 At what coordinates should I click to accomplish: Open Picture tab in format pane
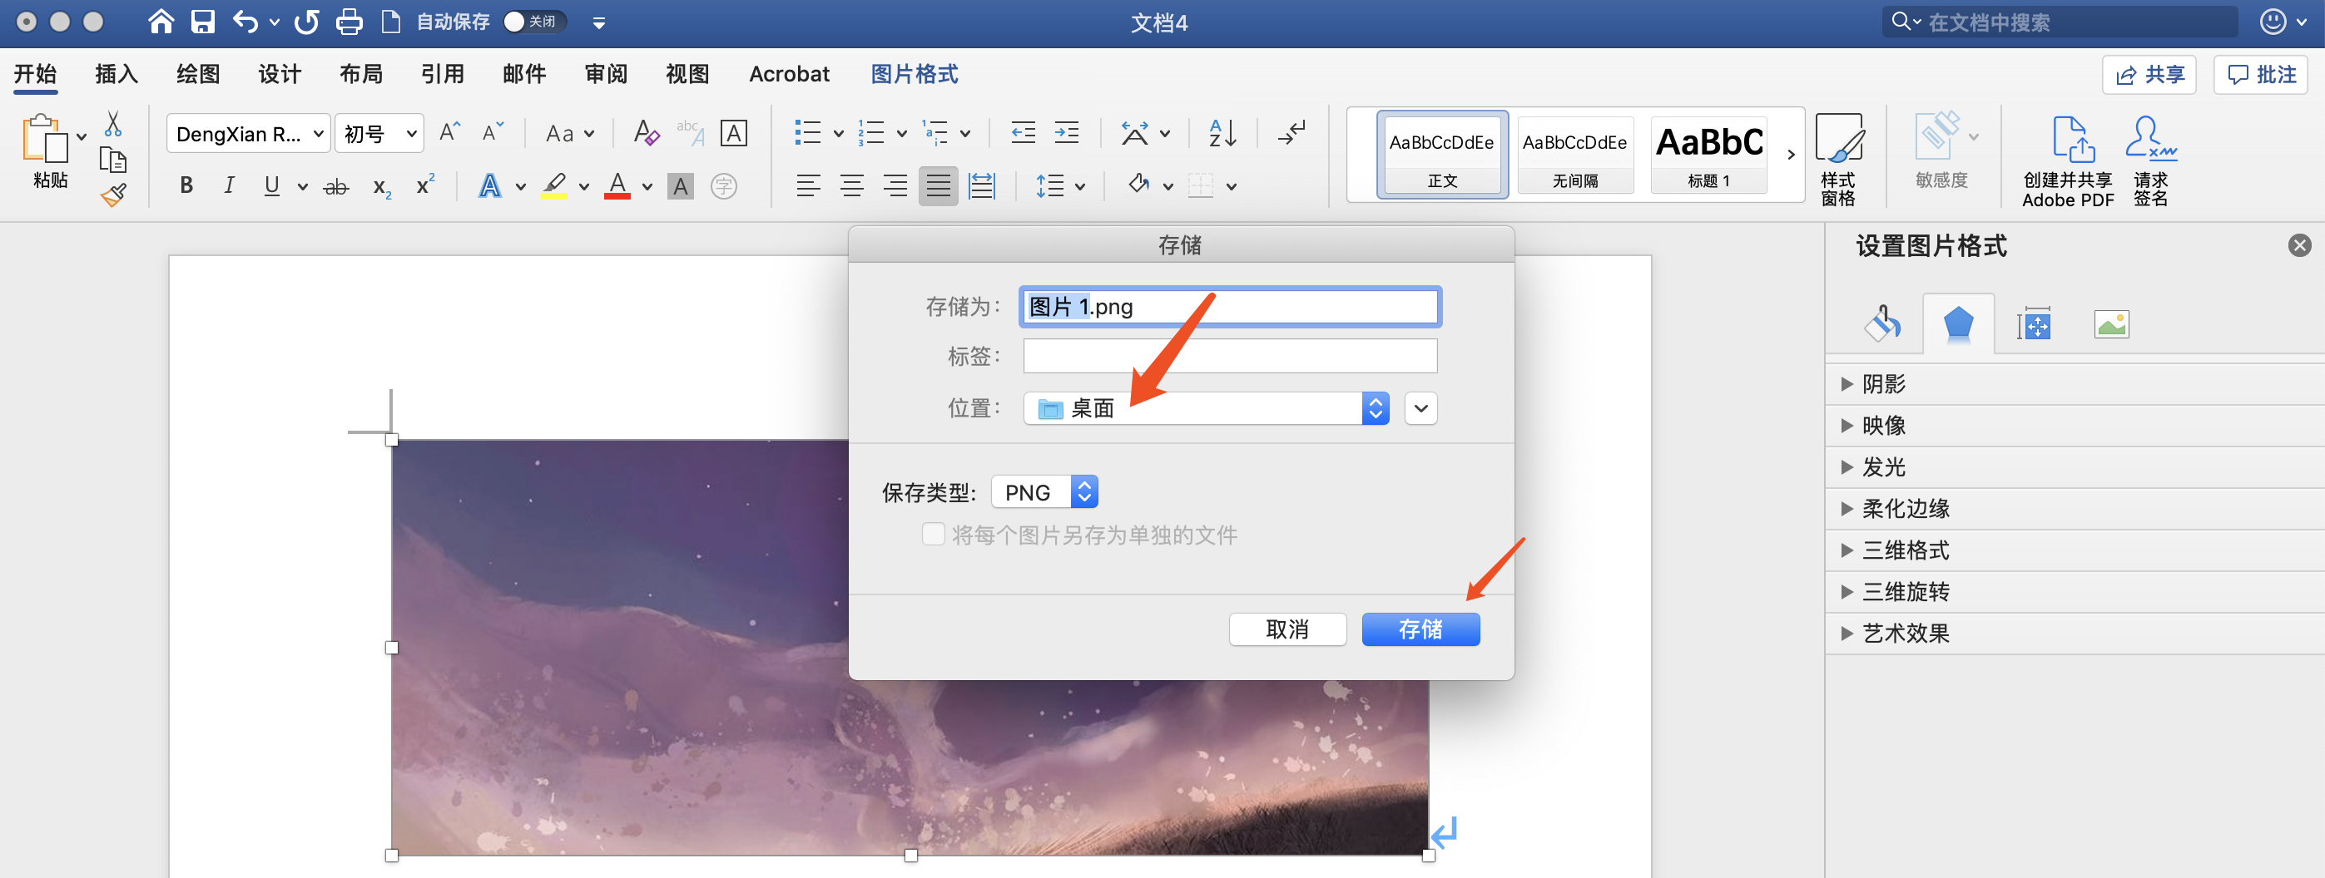pos(2111,323)
